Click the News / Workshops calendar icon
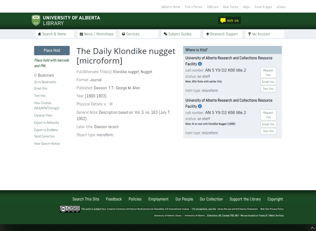Screen dimensions: 316x231 tap(81, 34)
